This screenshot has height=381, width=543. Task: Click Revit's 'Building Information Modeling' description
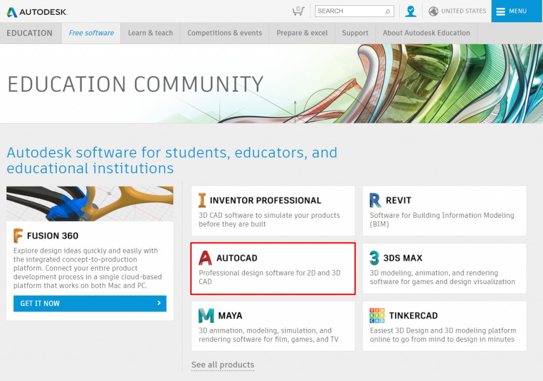[x=442, y=220]
